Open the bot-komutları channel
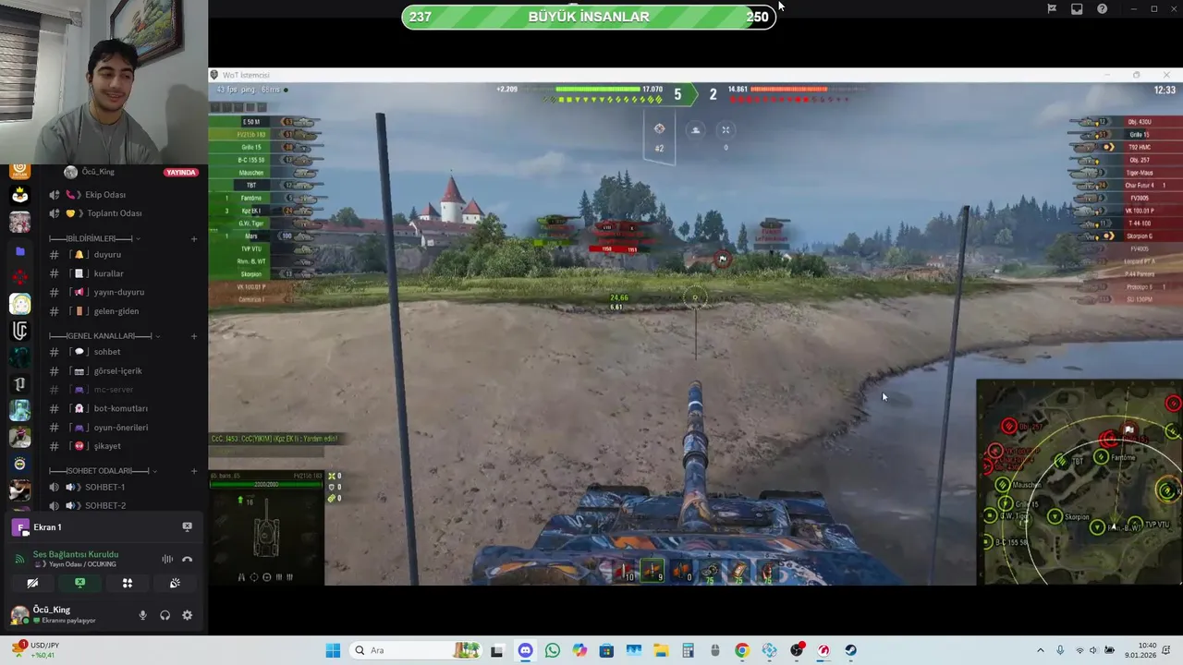The width and height of the screenshot is (1183, 665). 123,408
